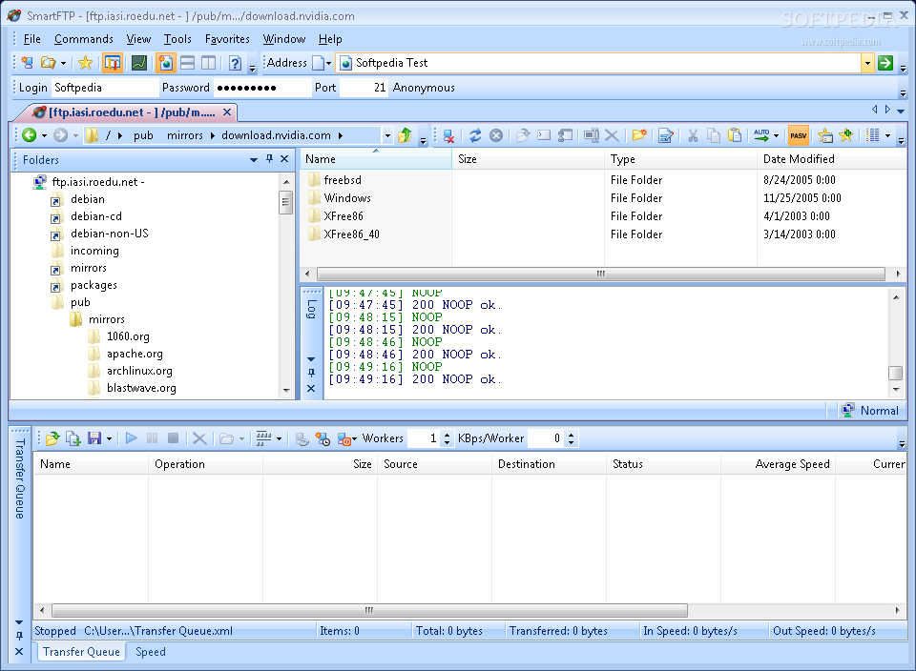Sort files by Date Modified header
Viewport: 916px width, 671px height.
[832, 159]
